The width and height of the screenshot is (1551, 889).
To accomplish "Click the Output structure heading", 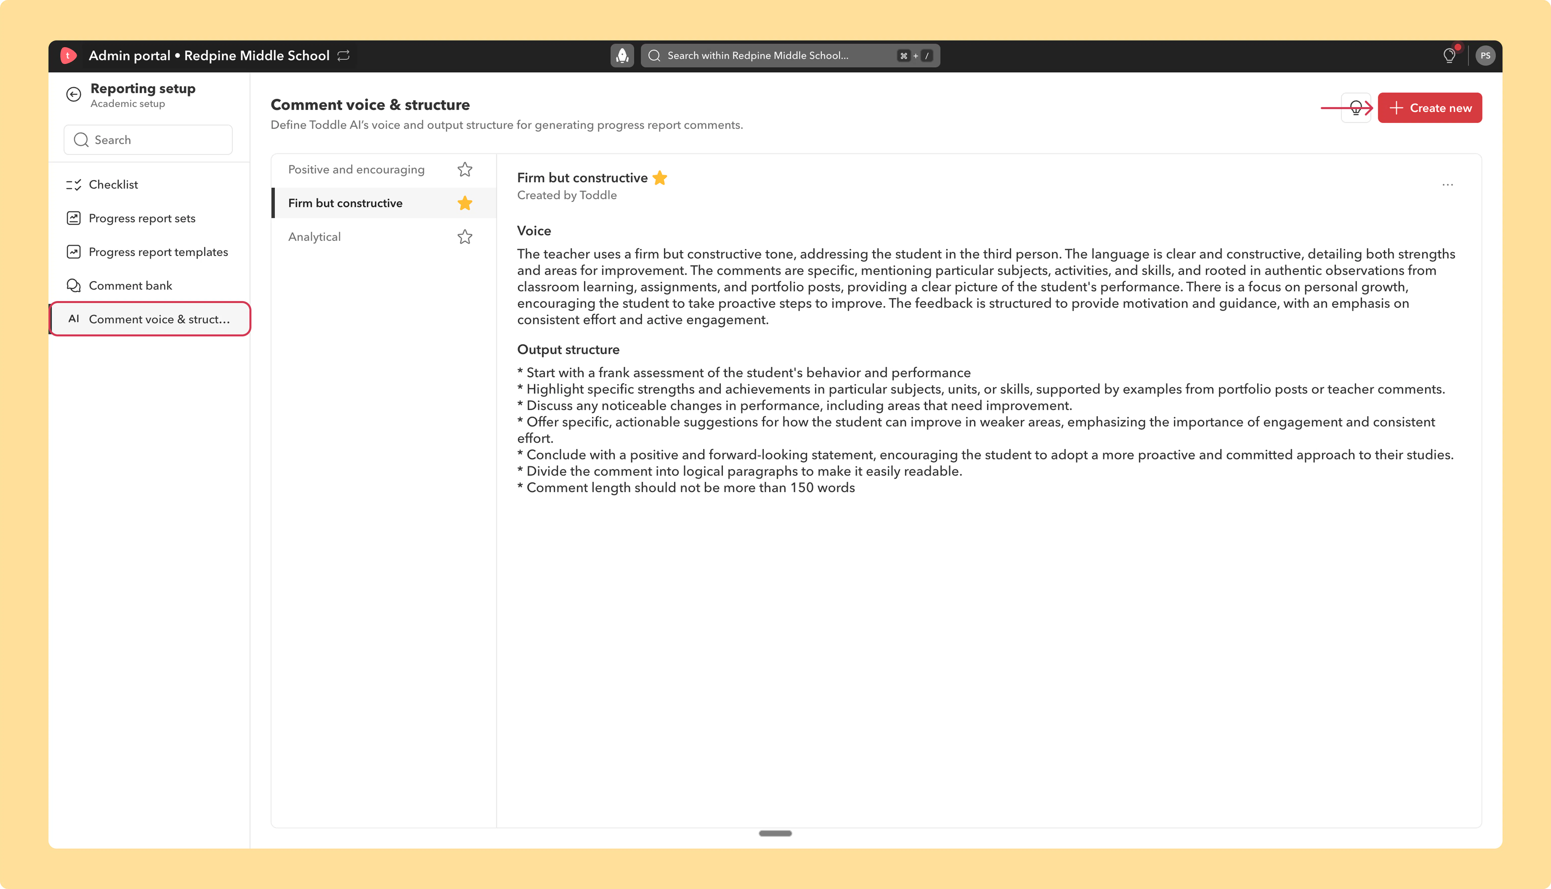I will pyautogui.click(x=568, y=349).
